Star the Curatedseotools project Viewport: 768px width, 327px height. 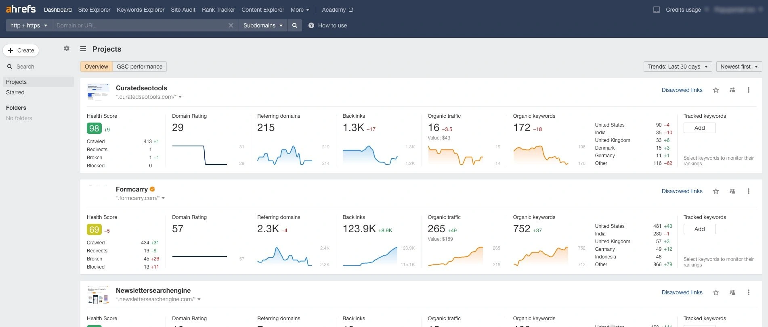716,90
